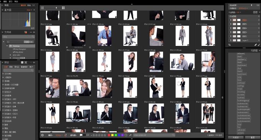Filter by the red color label
This screenshot has height=140, width=261.
click(109, 135)
